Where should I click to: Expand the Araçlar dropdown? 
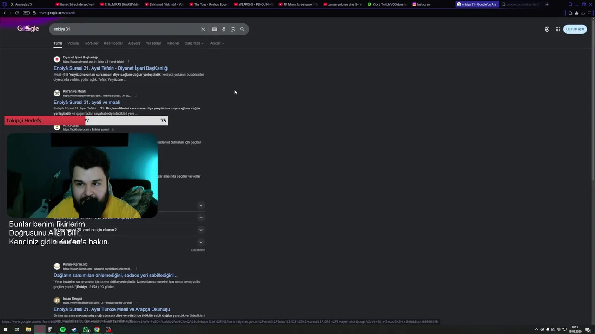click(x=217, y=43)
